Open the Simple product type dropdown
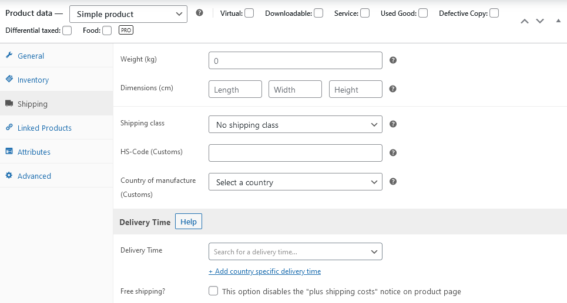 click(128, 14)
